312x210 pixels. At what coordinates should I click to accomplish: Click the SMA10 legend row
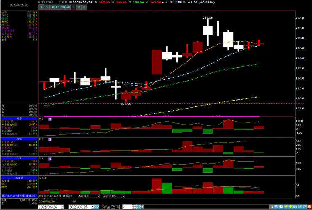pos(19,16)
